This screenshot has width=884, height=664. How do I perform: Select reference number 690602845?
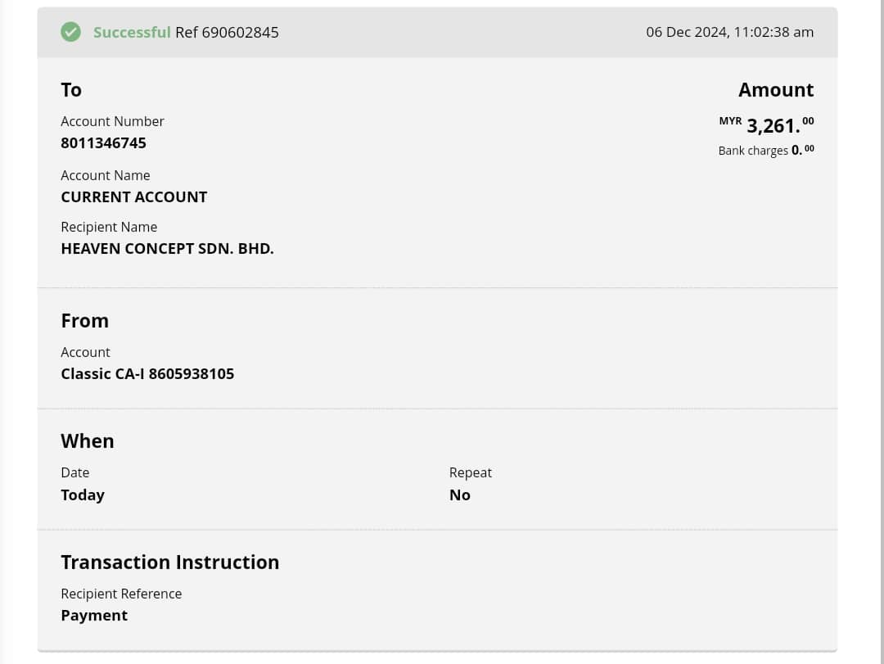[240, 32]
